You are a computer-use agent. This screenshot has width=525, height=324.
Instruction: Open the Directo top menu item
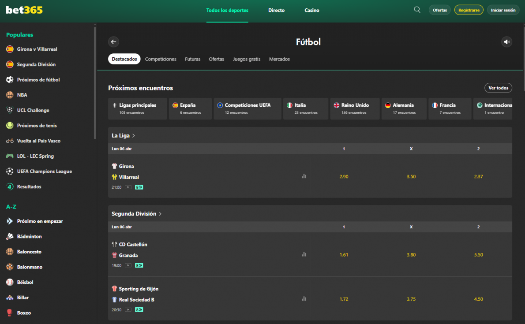click(276, 10)
